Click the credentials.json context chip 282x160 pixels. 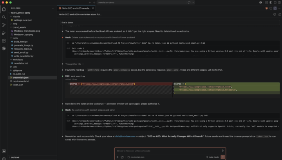click(x=136, y=157)
